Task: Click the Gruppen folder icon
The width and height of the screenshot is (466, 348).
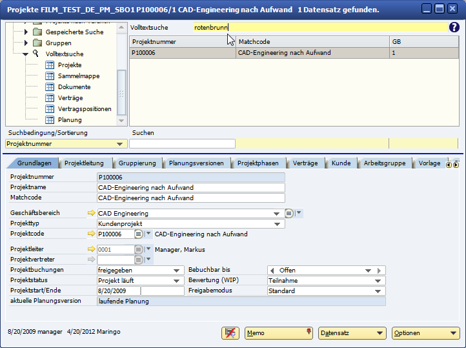Action: point(37,43)
